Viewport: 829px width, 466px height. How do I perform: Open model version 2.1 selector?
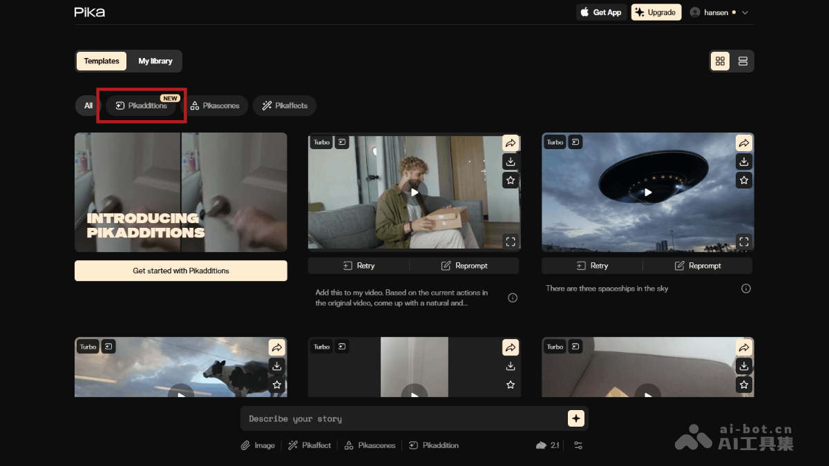[548, 445]
